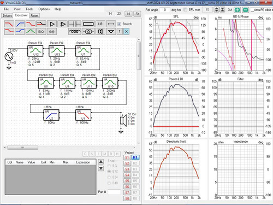This screenshot has height=205, width=273.
Task: Click the Fit zoom button
Action: (x=137, y=14)
